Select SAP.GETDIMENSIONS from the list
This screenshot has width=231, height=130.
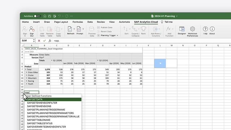53,106
